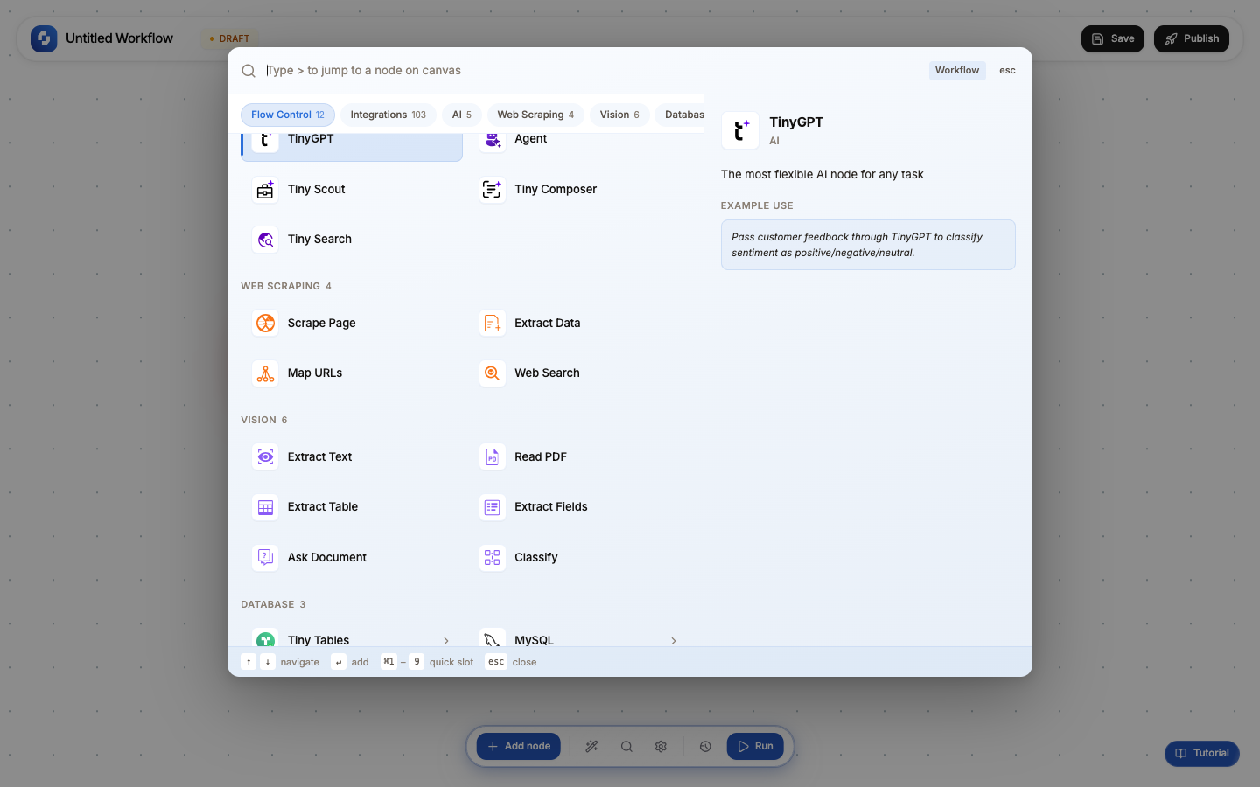The width and height of the screenshot is (1260, 787).
Task: Click the Add node button
Action: click(x=519, y=747)
